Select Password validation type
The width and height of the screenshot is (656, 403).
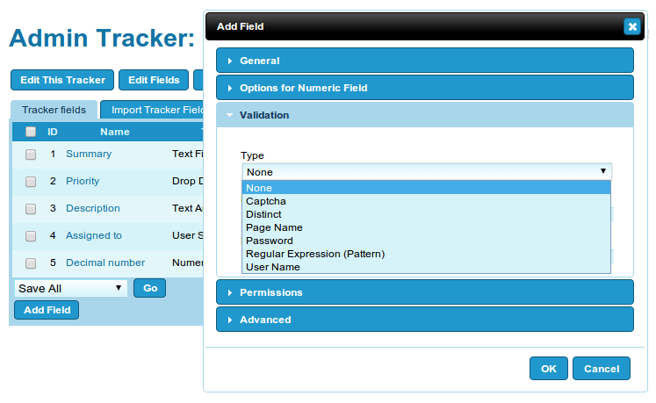click(269, 241)
